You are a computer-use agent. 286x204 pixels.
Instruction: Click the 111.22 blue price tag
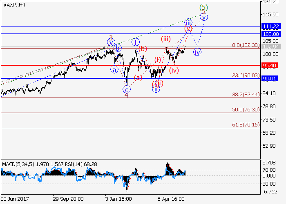[271, 26]
